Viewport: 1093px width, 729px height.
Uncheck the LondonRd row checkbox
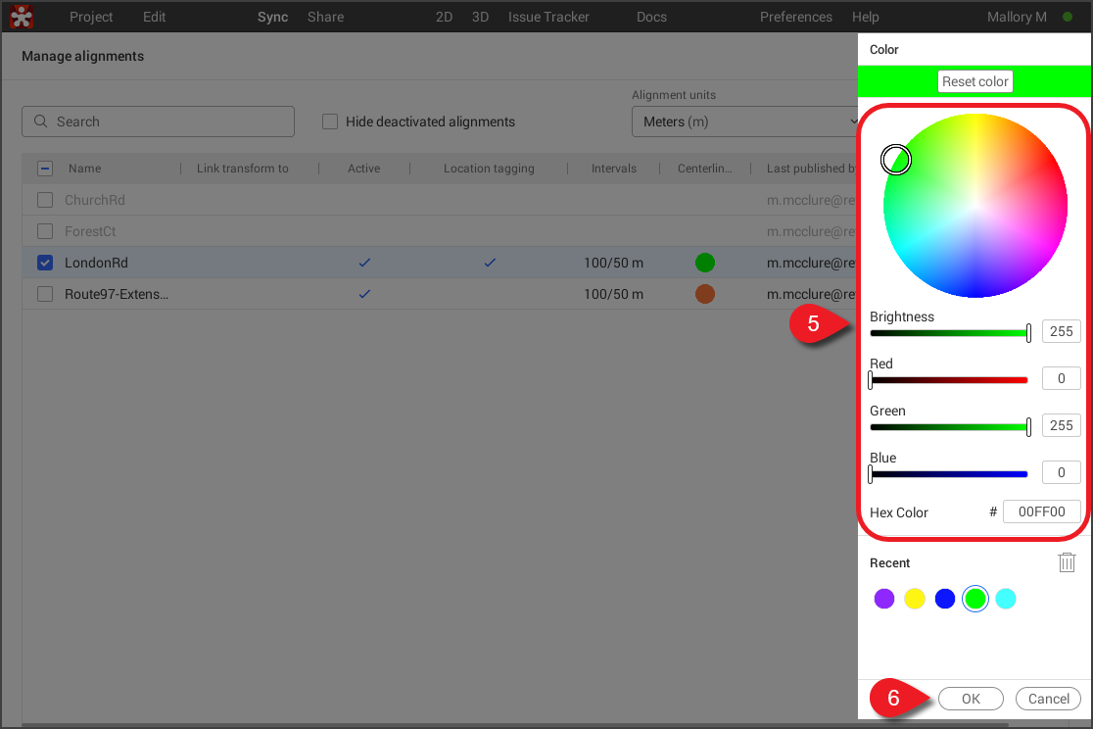[45, 263]
